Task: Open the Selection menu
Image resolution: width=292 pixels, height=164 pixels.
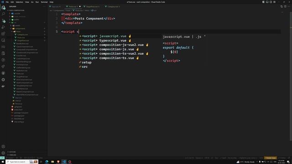Action: click(19, 2)
